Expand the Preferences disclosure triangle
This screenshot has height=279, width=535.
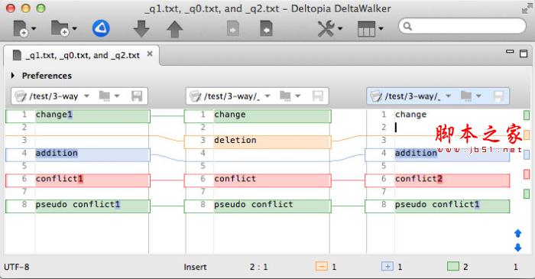point(13,76)
